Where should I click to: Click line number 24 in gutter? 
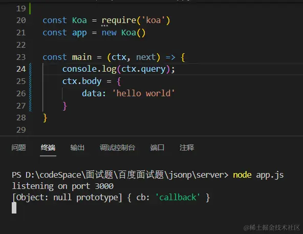coord(21,69)
